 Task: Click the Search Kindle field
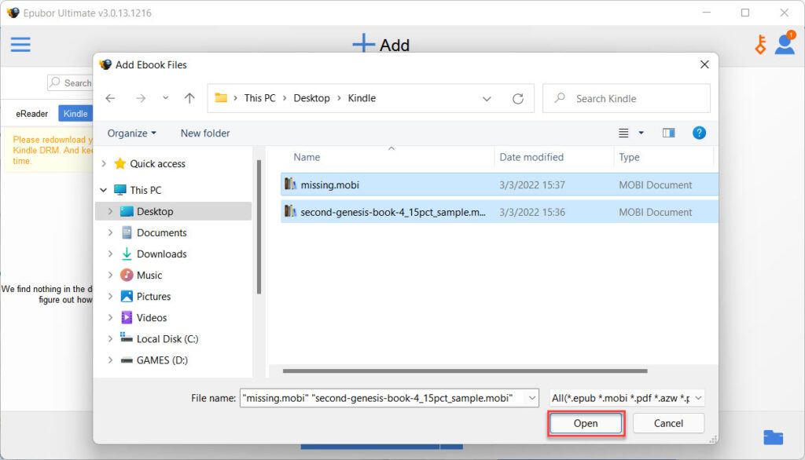[627, 98]
